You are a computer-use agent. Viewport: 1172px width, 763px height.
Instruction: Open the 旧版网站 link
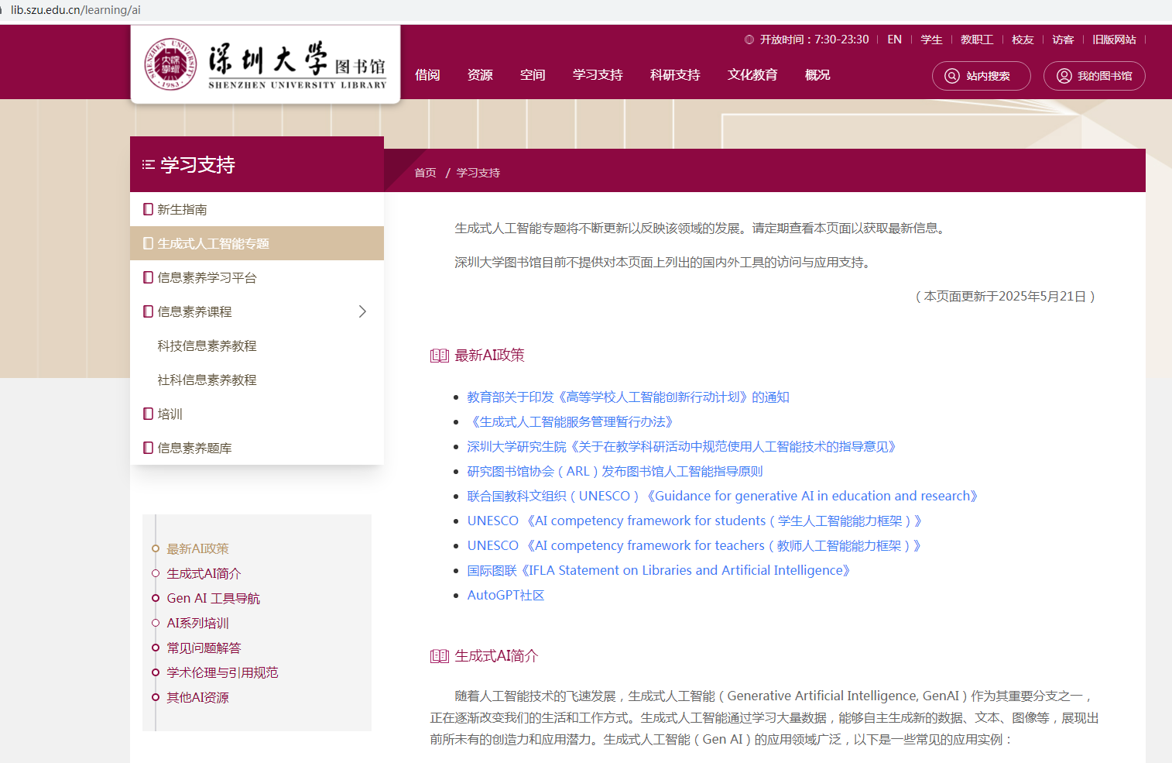pos(1114,40)
